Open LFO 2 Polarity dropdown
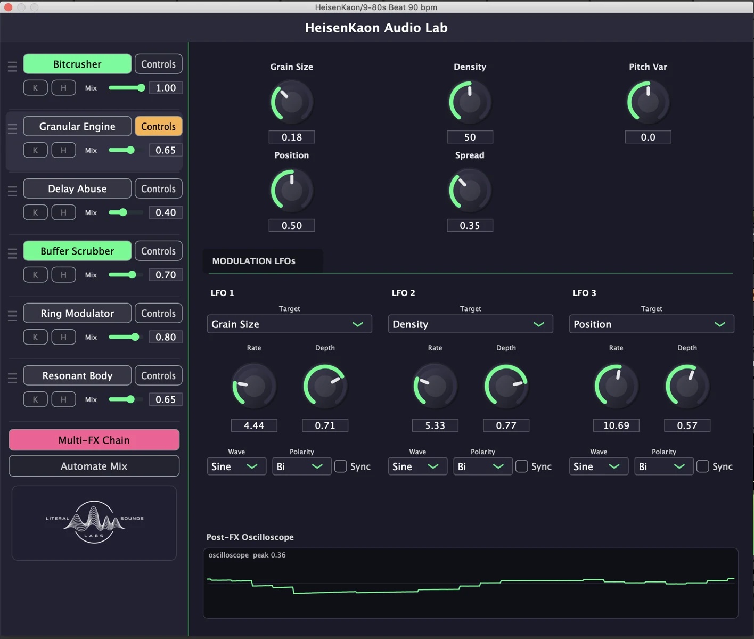Viewport: 754px width, 639px height. [x=482, y=466]
